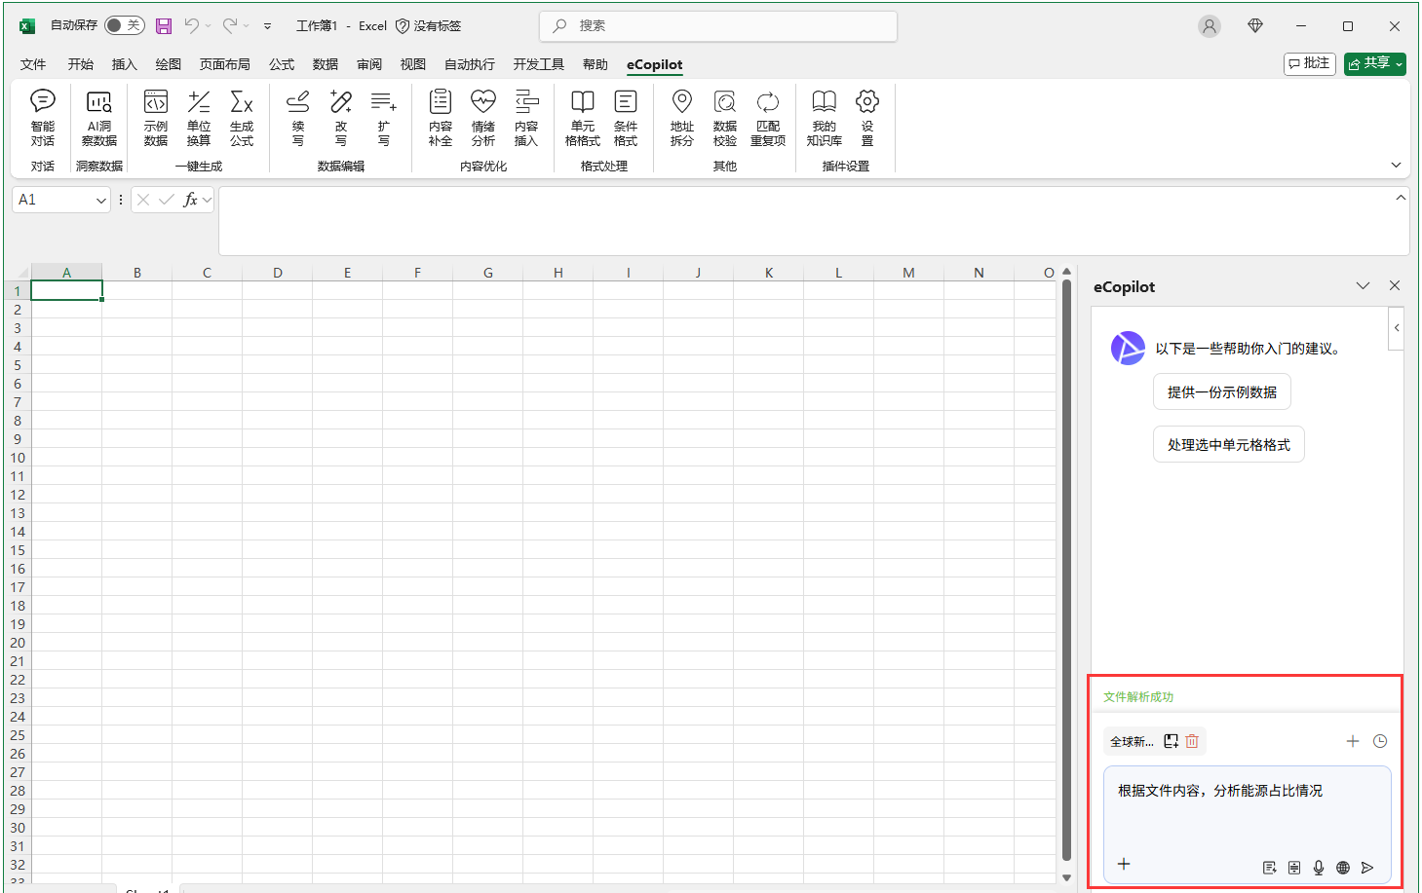
Task: Click the 处理选中单元格格式 suggestion
Action: (1228, 444)
